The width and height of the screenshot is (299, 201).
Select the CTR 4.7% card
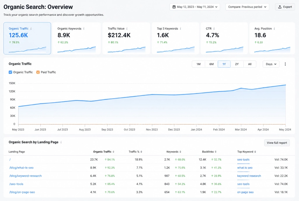pos(224,38)
